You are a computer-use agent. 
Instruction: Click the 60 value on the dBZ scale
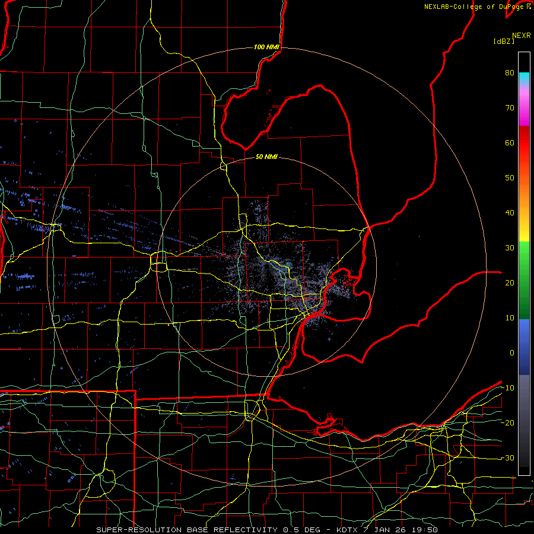(510, 142)
